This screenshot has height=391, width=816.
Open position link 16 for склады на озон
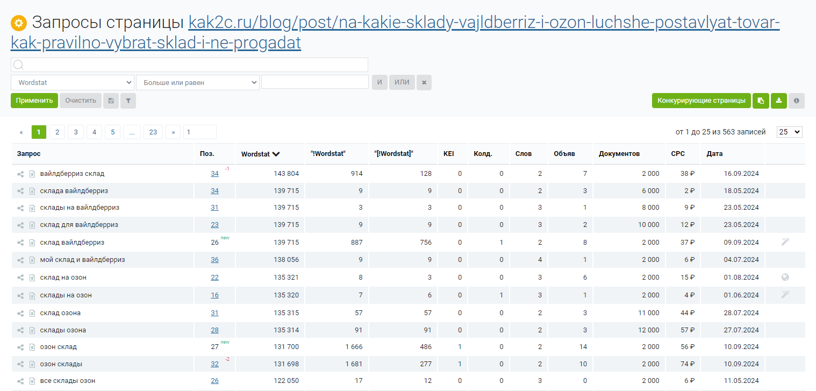(x=214, y=295)
